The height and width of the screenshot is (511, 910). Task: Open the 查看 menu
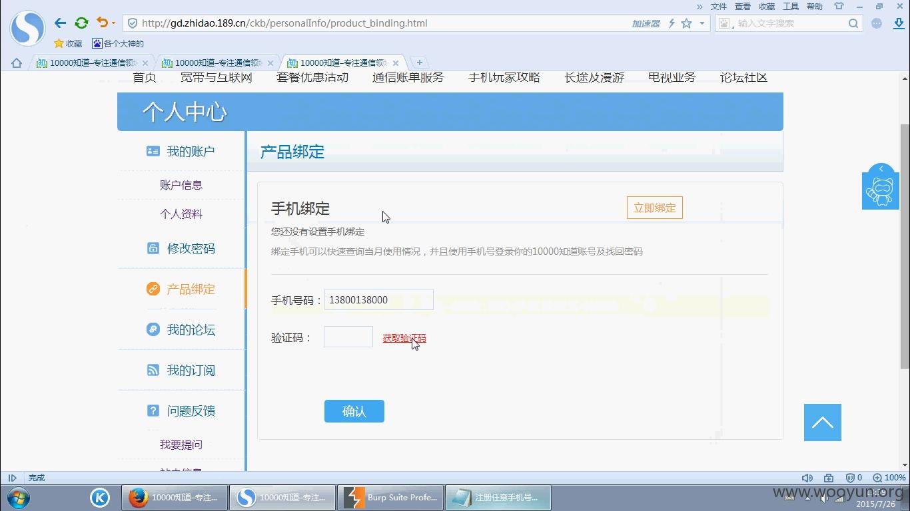(x=743, y=7)
